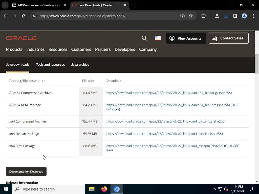Go forward to the next page

pyautogui.click(x=14, y=16)
